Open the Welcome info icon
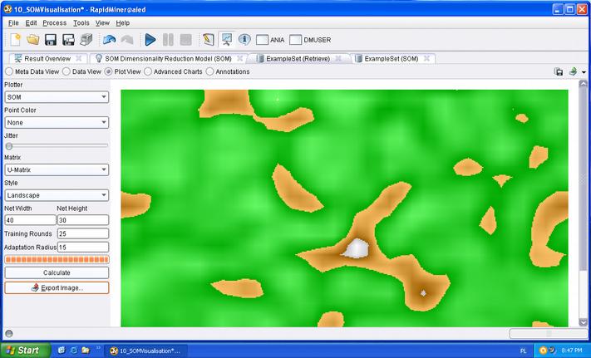This screenshot has height=358, width=591. pyautogui.click(x=244, y=40)
